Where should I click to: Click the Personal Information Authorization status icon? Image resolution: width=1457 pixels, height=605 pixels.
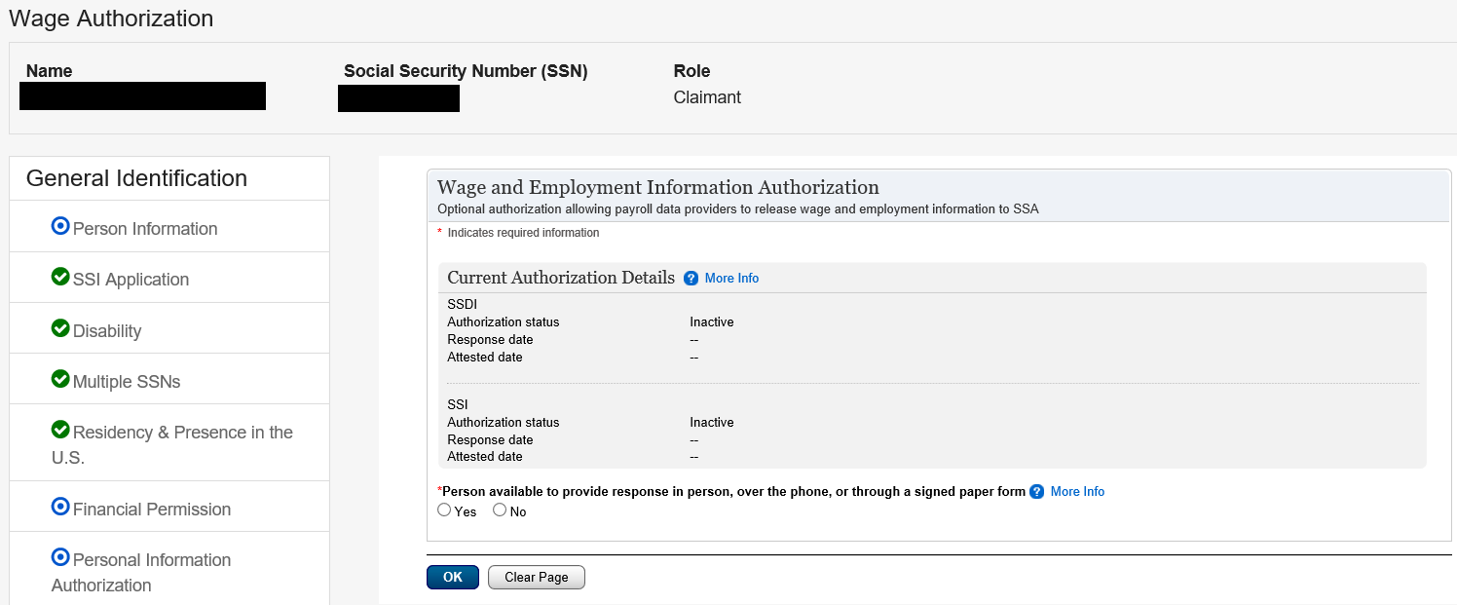tap(60, 557)
